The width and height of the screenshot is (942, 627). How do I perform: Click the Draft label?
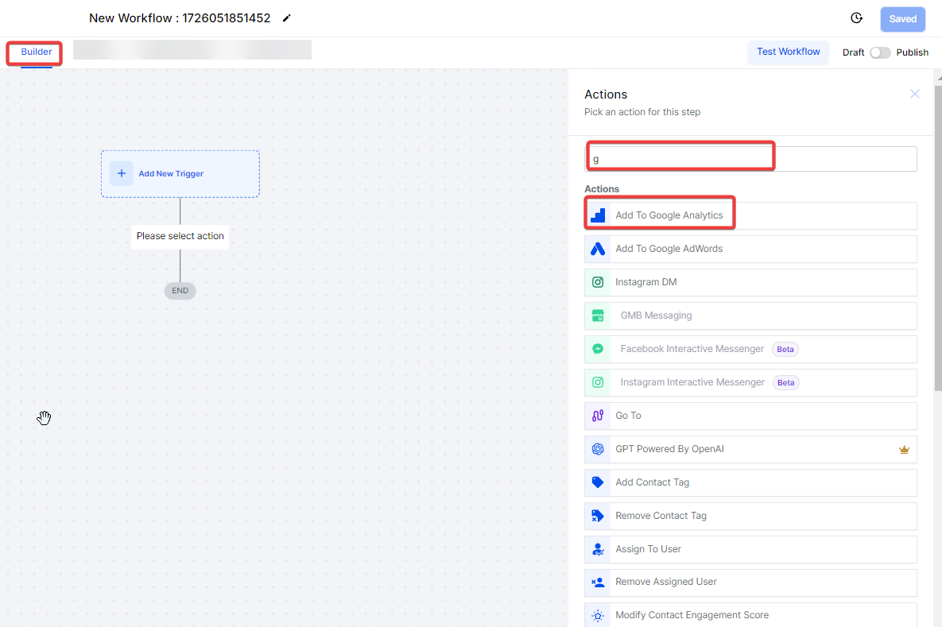coord(853,52)
